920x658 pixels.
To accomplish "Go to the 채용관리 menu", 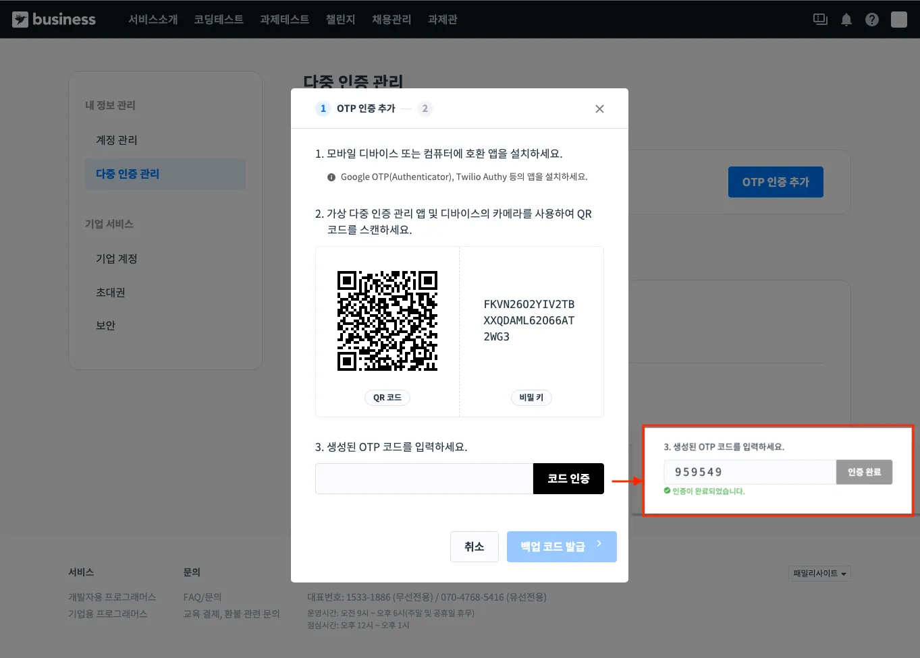I will click(391, 20).
